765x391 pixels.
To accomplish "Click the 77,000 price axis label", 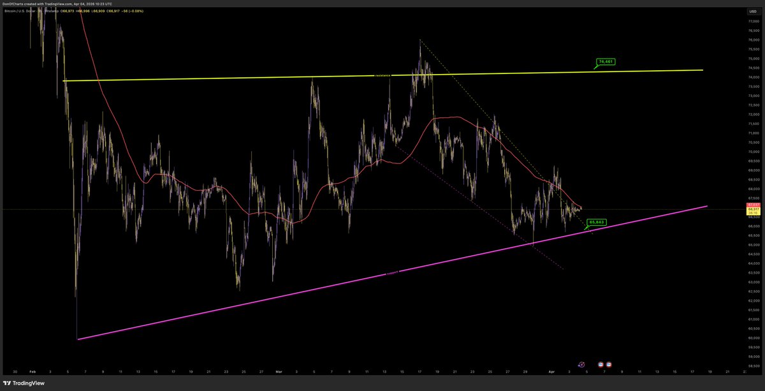I will tap(753, 21).
